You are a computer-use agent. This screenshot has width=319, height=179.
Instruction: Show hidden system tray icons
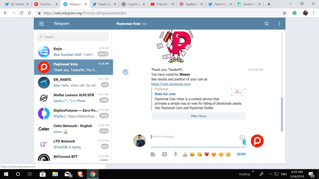[x=270, y=174]
